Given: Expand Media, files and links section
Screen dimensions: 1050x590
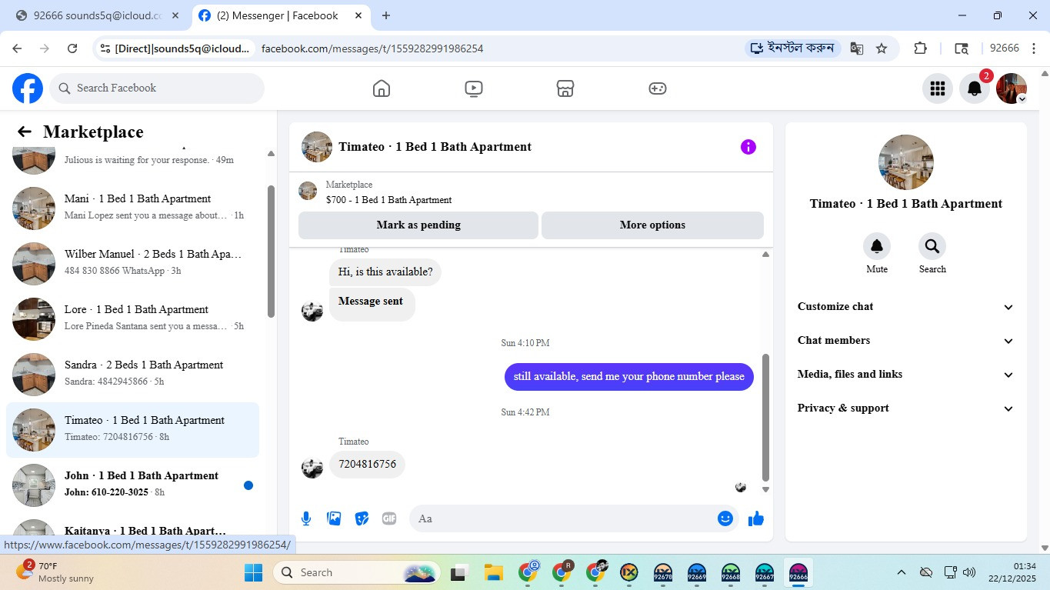Looking at the screenshot, I should pyautogui.click(x=906, y=375).
